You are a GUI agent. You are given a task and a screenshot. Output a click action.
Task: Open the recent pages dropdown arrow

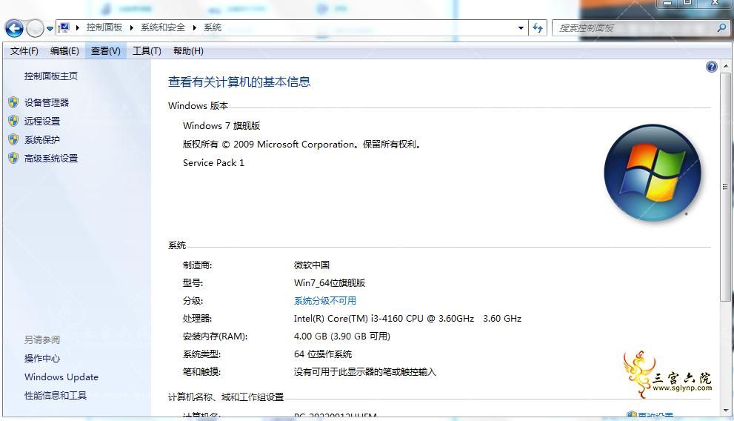50,29
